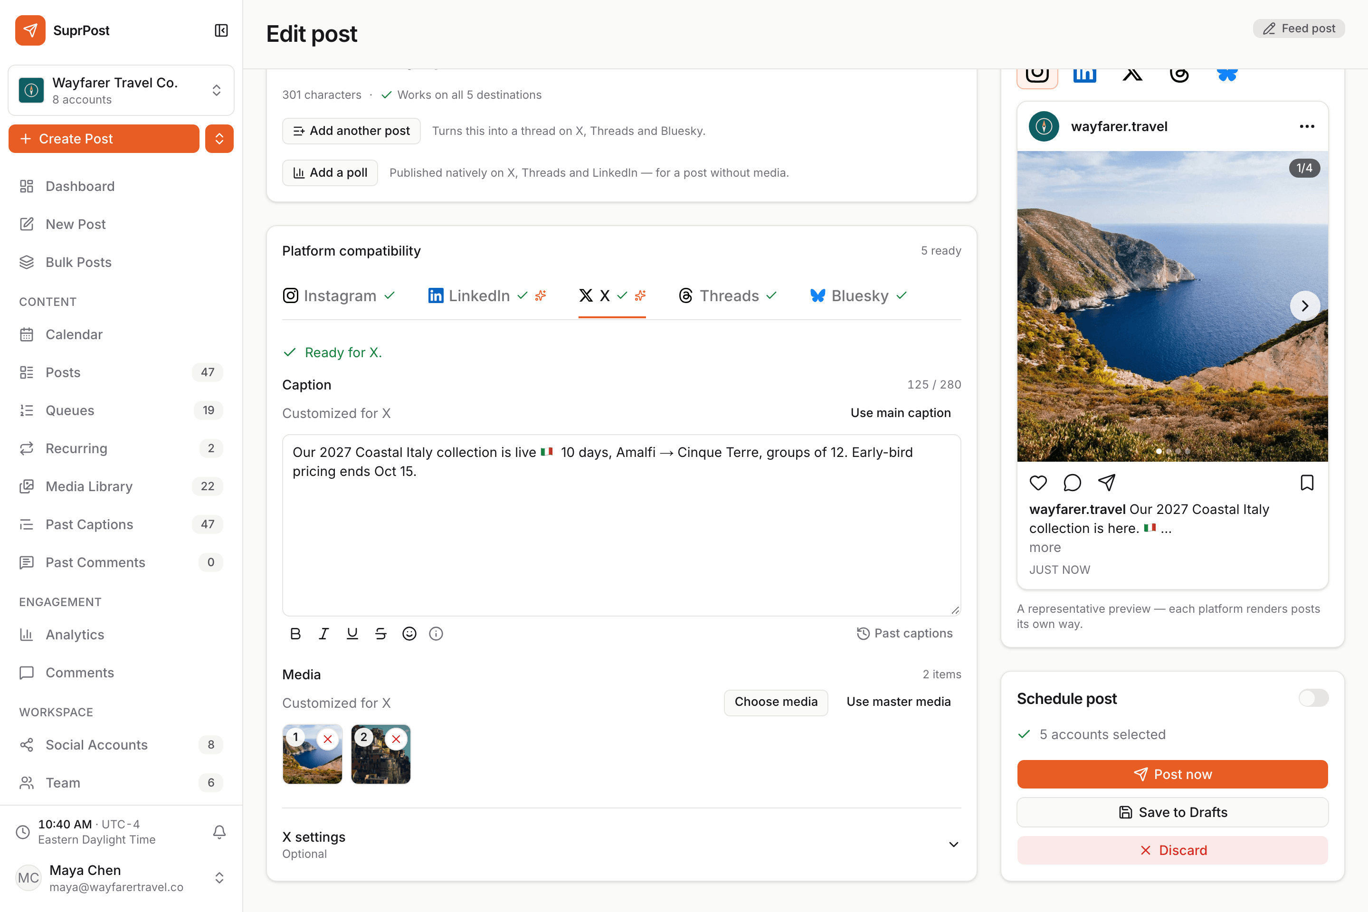Click the caption info icon
This screenshot has width=1368, height=912.
pyautogui.click(x=436, y=633)
